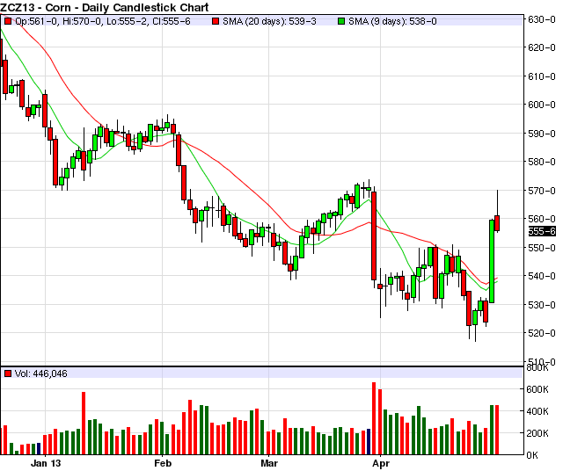Click the red SMA 20 days swatch
The image size is (563, 471).
point(216,21)
